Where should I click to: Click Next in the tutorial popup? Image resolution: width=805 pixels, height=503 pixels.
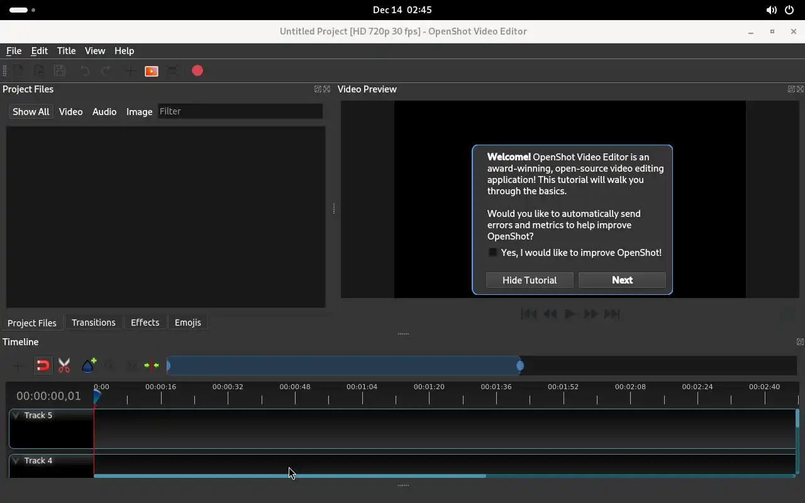[x=622, y=280]
